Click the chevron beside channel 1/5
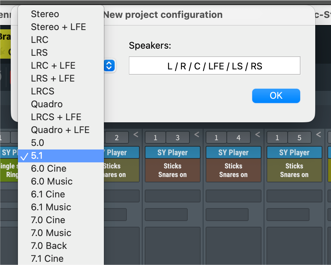This screenshot has width=331, height=265. (318, 134)
